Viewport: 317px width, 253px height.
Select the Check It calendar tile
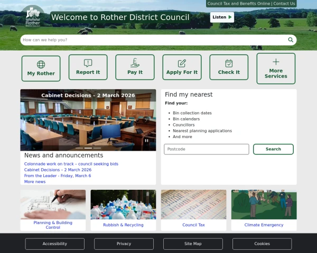[x=229, y=67]
